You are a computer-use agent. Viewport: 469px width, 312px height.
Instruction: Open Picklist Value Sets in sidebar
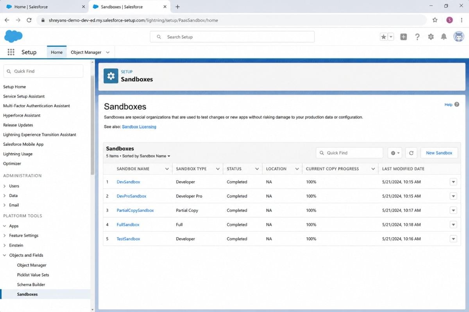[33, 275]
